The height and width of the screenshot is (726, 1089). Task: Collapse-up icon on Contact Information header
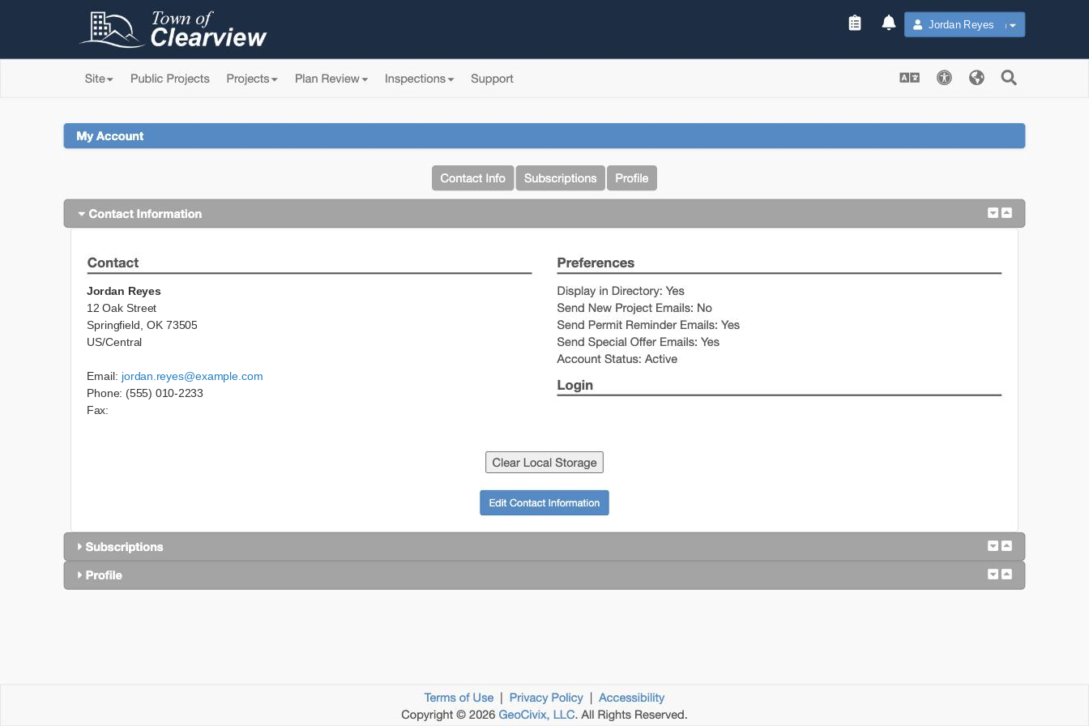coord(1006,213)
